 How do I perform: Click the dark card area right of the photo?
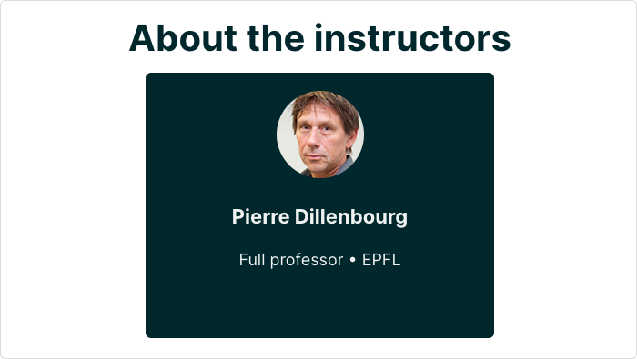pos(429,135)
